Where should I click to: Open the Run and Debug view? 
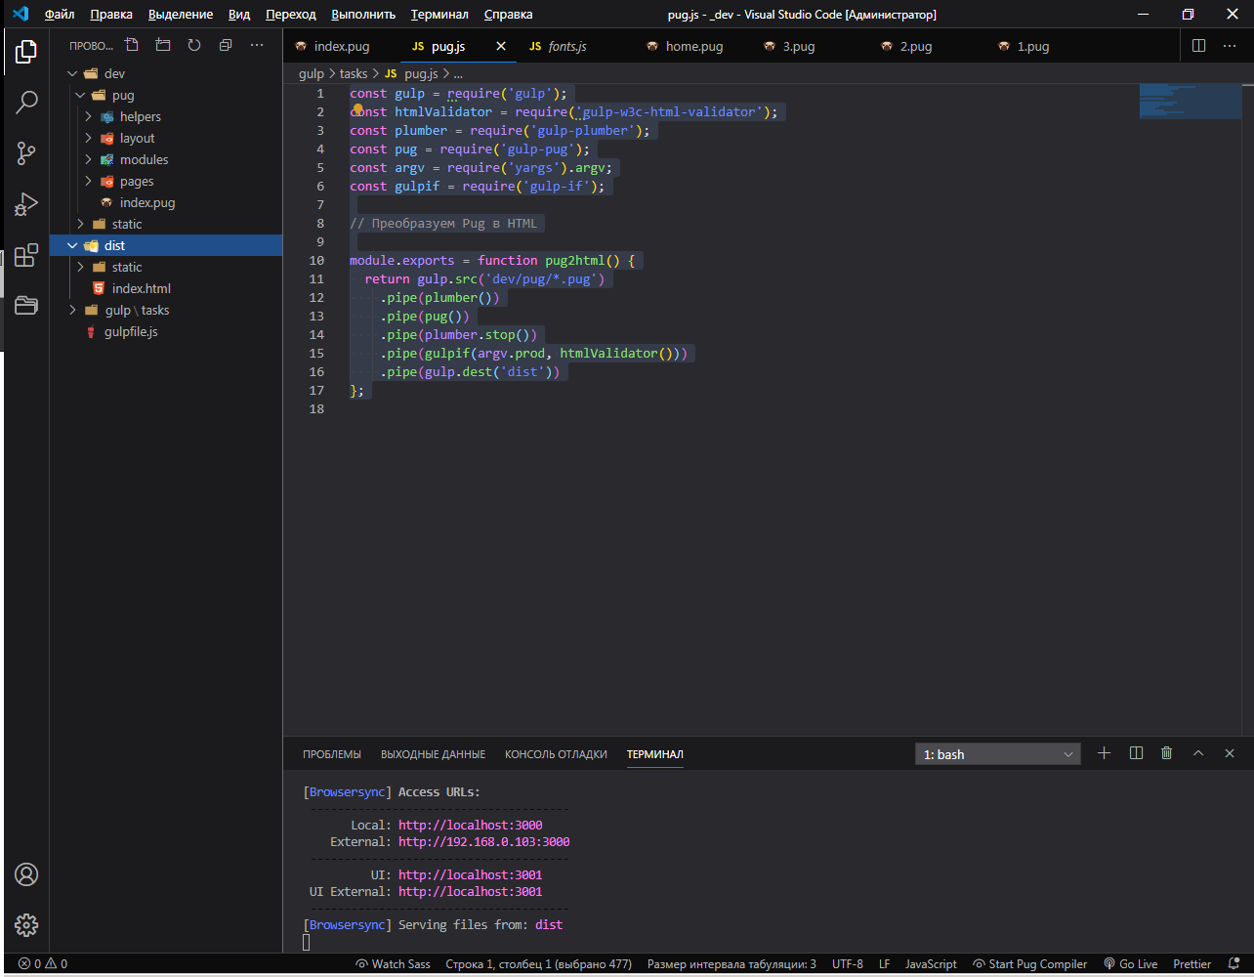point(26,204)
